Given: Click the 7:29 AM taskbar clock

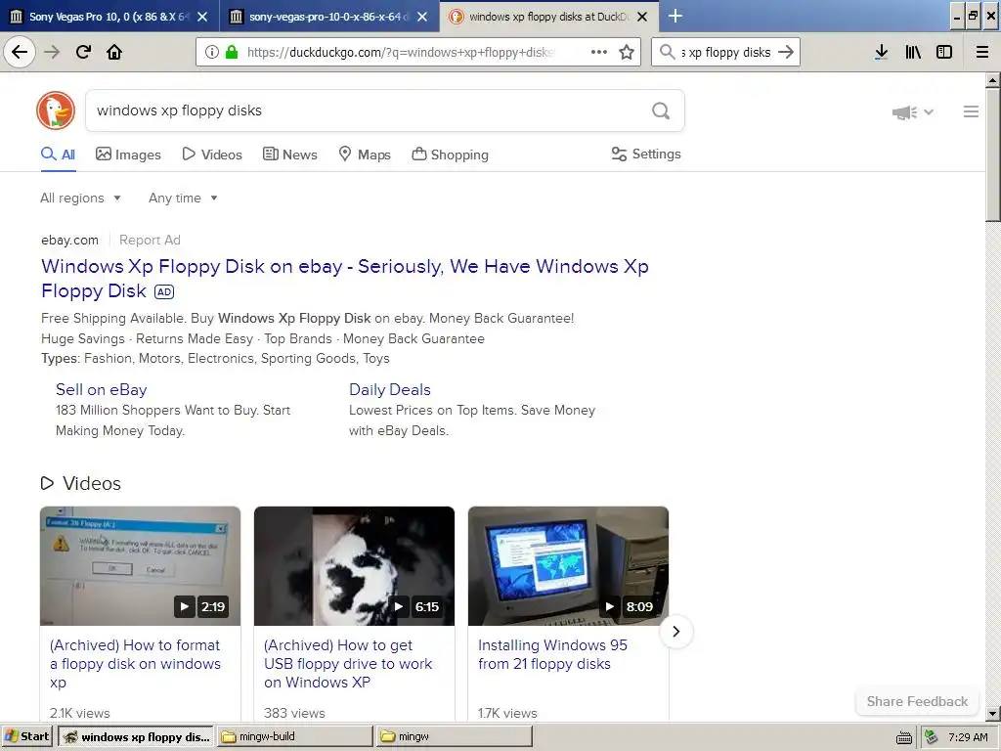Looking at the screenshot, I should tap(968, 737).
